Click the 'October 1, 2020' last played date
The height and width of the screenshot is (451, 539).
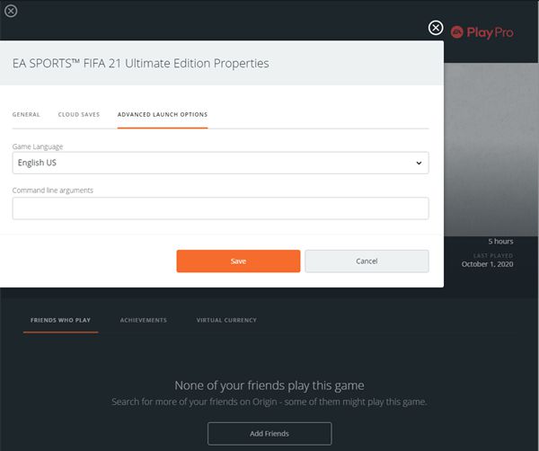(487, 264)
